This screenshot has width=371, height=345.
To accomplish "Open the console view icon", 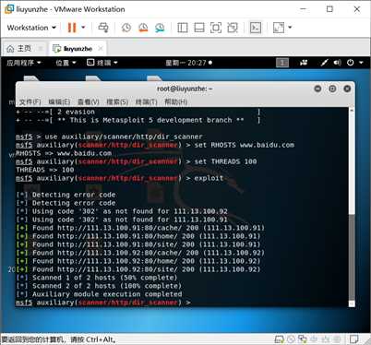I will coord(256,28).
